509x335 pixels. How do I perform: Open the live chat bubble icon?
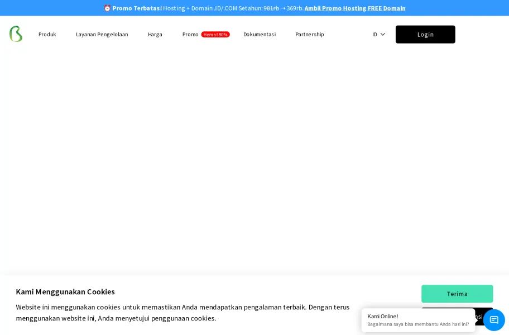[494, 320]
